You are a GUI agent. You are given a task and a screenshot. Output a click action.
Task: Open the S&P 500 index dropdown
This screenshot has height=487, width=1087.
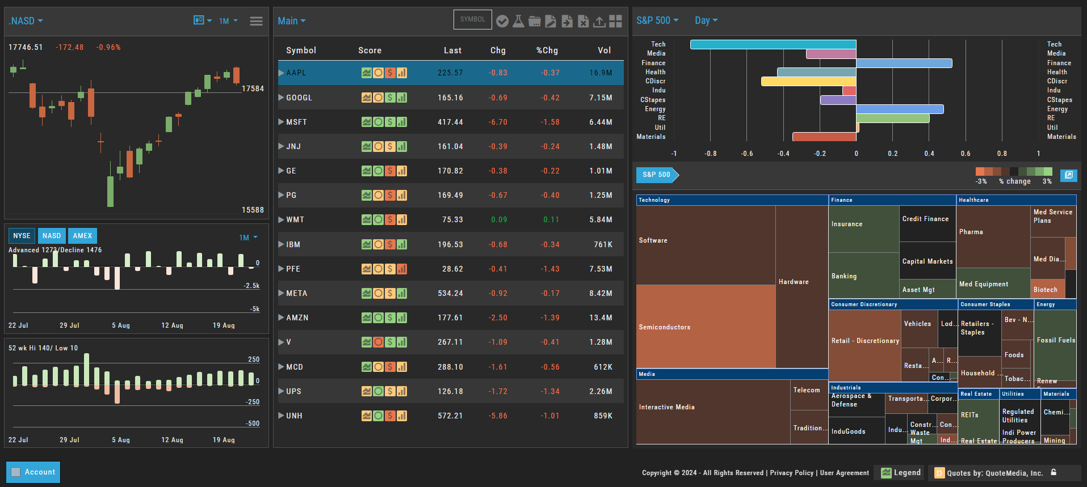[657, 20]
